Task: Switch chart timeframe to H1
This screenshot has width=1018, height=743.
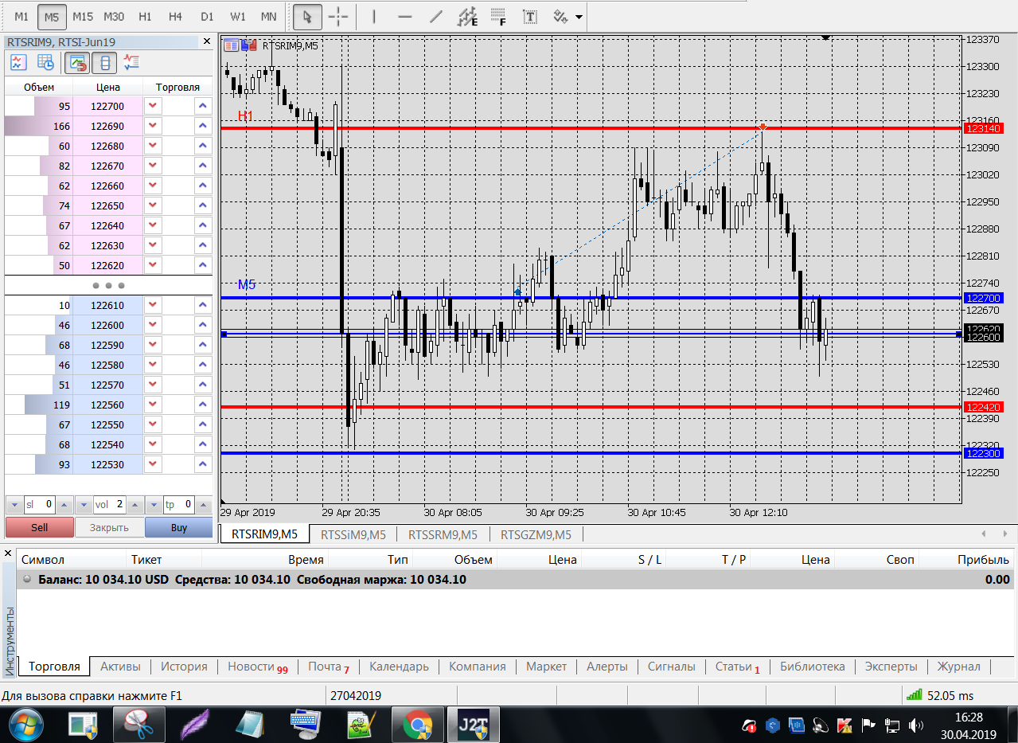Action: (145, 16)
